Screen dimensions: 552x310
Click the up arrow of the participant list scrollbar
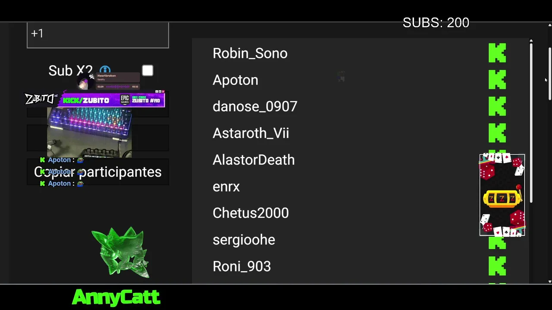click(x=531, y=41)
